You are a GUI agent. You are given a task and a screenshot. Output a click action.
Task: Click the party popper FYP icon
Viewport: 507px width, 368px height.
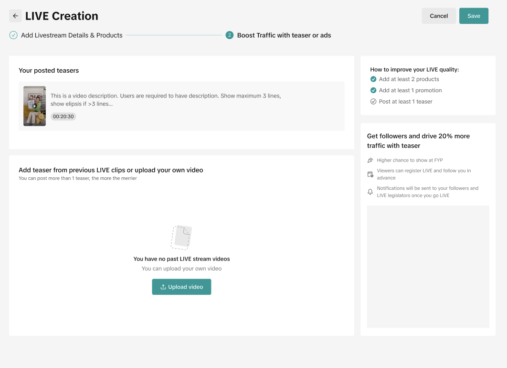370,161
